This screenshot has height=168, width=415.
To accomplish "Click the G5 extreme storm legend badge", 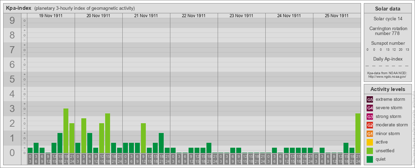I will point(370,99).
